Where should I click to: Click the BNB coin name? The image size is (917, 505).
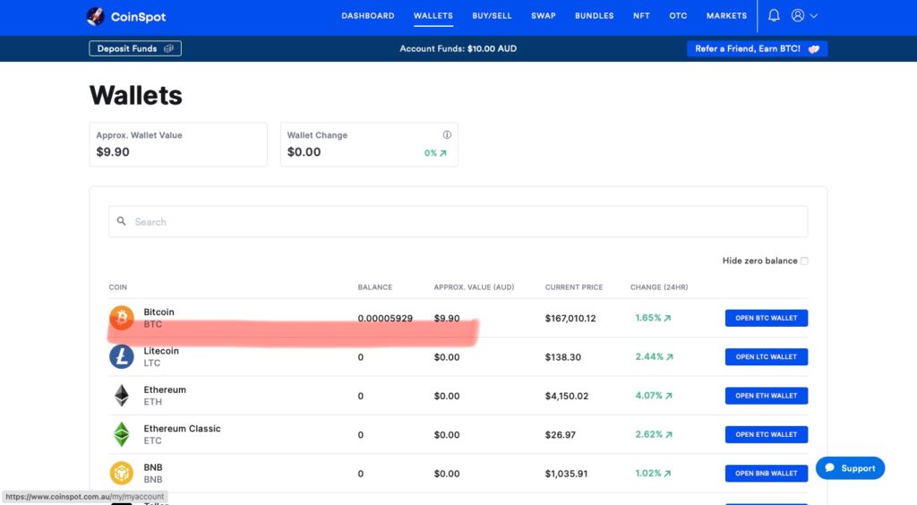[x=153, y=467]
